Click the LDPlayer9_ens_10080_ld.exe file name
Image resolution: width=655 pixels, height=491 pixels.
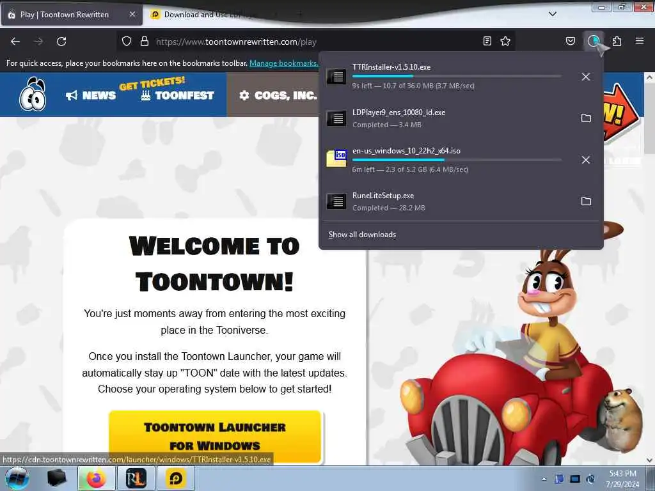(399, 113)
